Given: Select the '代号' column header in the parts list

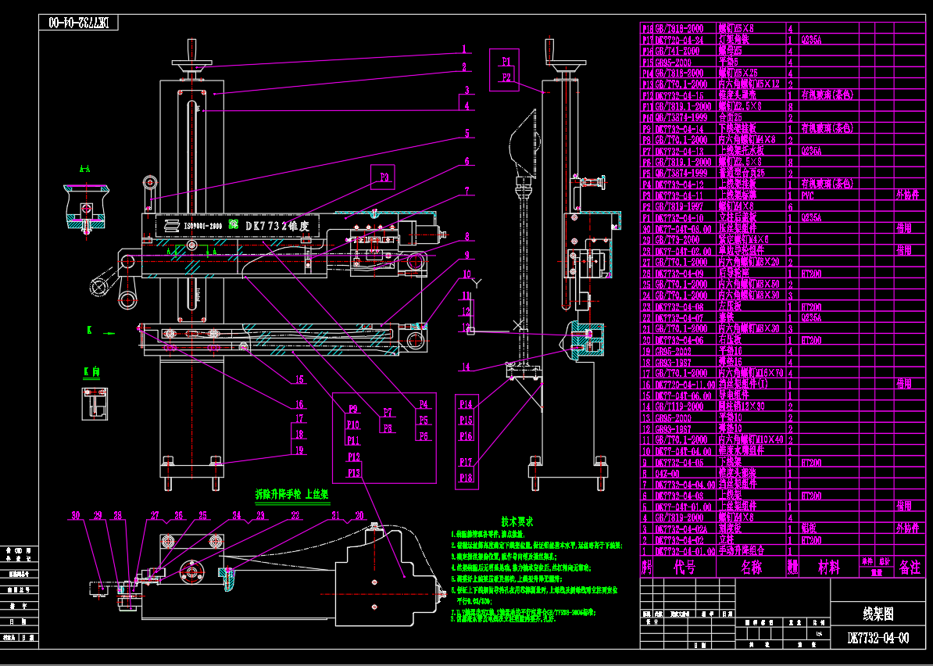Looking at the screenshot, I should pos(685,568).
